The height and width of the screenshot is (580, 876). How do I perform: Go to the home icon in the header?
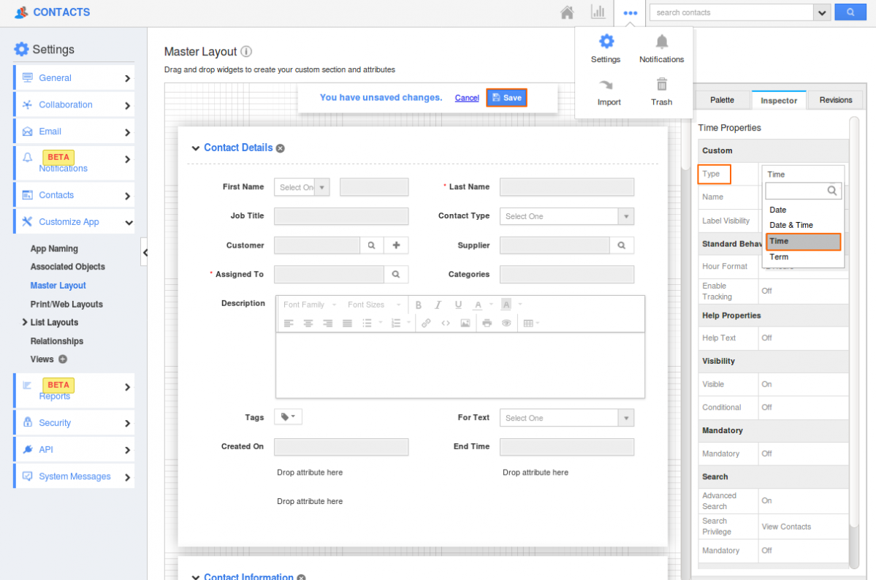pyautogui.click(x=567, y=12)
